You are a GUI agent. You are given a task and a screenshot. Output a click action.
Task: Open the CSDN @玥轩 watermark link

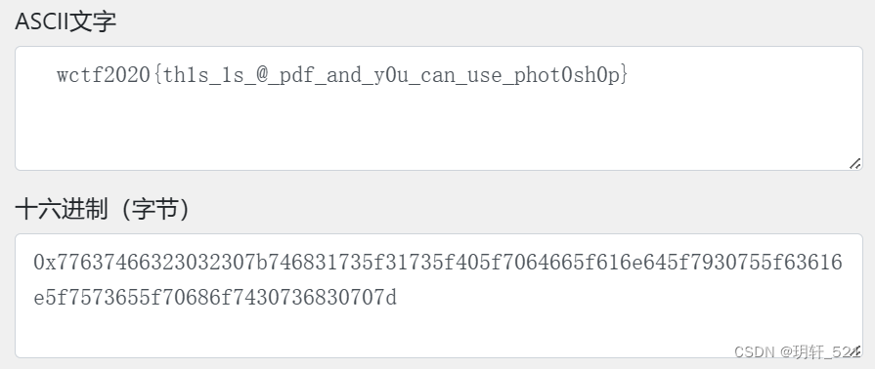(798, 351)
